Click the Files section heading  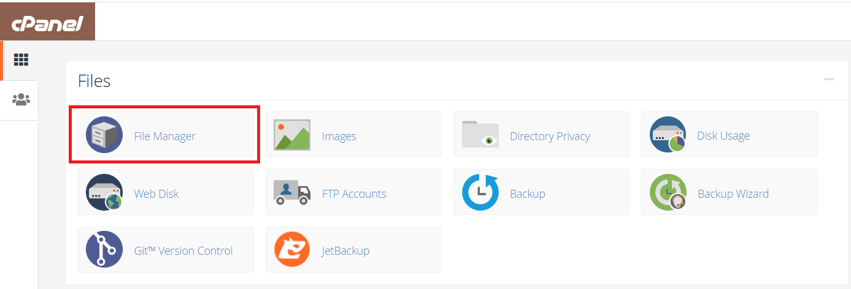click(x=94, y=81)
